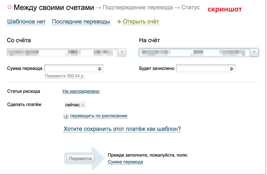Click the 'Перевести' button
Screen dimensions: 267x175
tap(80, 158)
